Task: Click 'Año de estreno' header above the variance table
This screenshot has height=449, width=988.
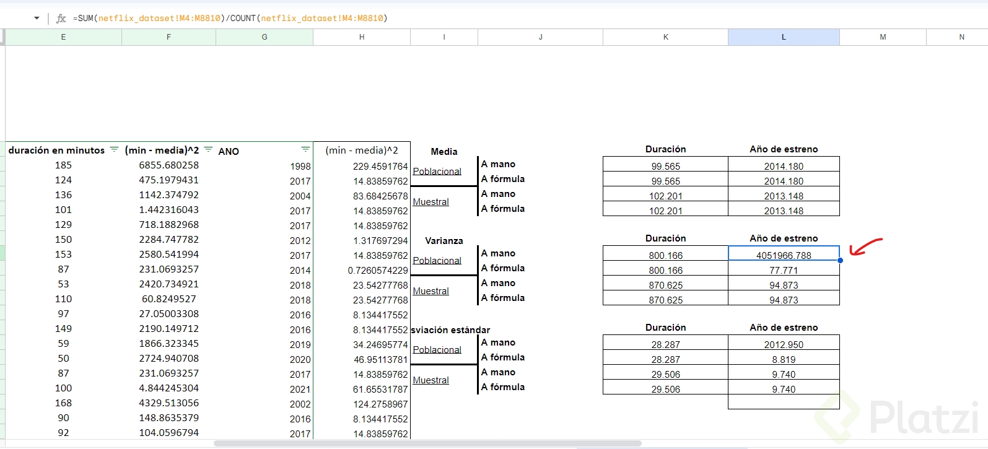Action: 784,238
